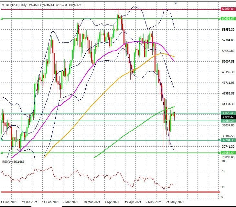Viewport: 236px width, 207px height.
Task: Grab right anchor of 29086.54 horizontal line
Action: [x=219, y=153]
